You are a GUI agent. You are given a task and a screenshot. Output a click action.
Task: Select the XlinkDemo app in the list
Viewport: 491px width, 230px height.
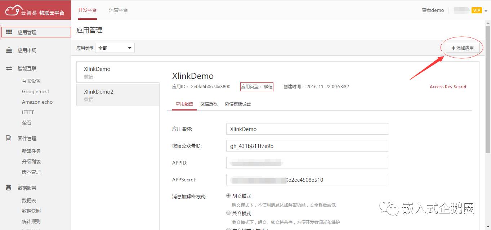tap(118, 72)
